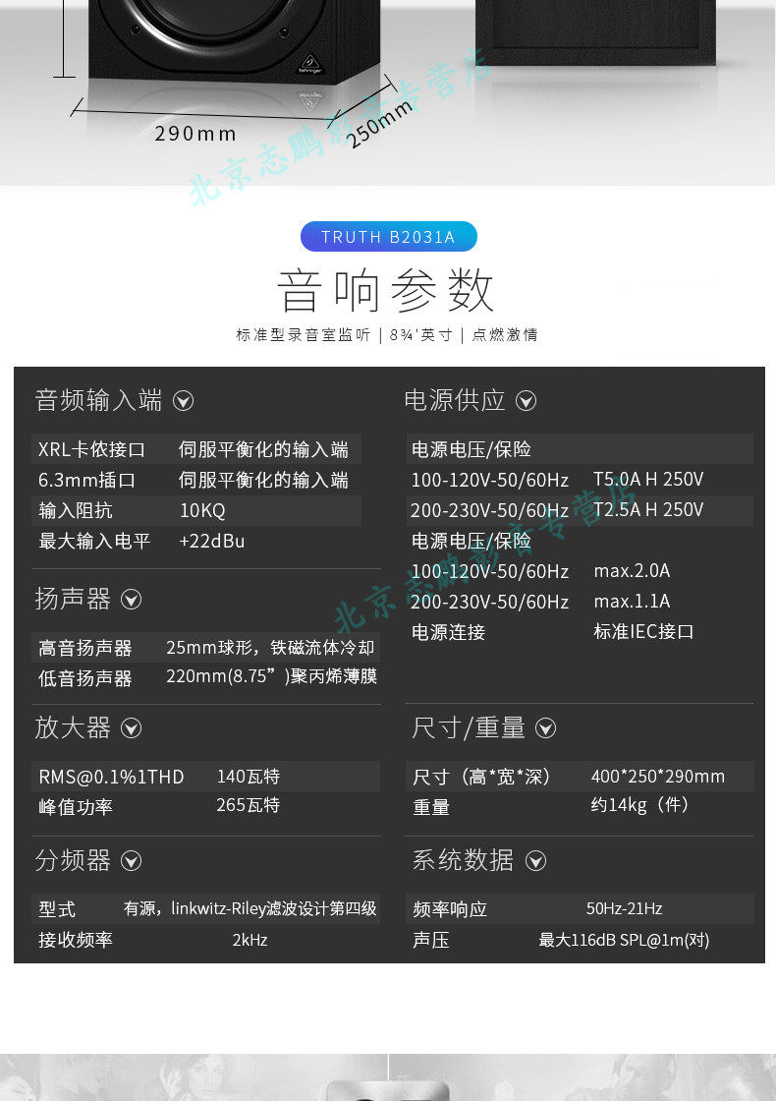Click the 25mm球形，铁磁流体冷却 value
The image size is (776, 1101).
(271, 648)
